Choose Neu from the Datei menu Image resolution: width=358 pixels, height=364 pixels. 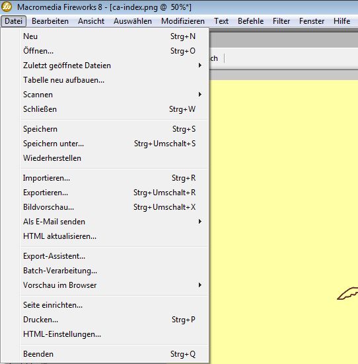[x=114, y=36]
